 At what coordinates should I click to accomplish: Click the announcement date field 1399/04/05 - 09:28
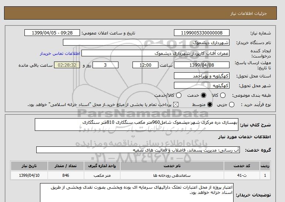tap(52, 33)
